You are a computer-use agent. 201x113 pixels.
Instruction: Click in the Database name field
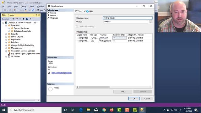[128, 18]
